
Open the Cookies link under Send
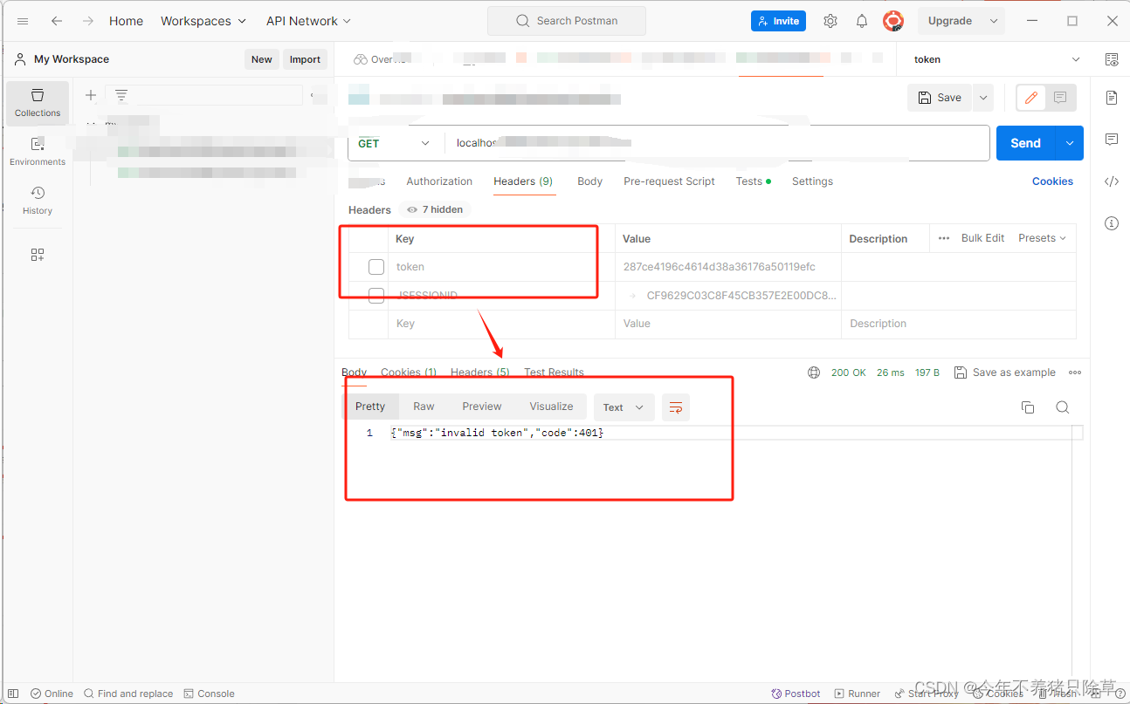(1052, 181)
